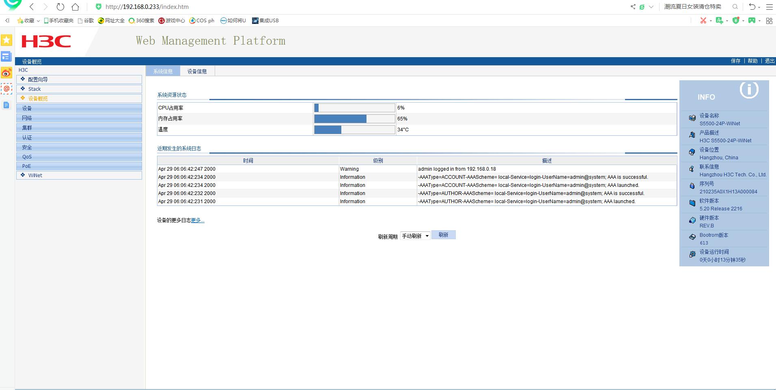Click the green game controller icon
Image resolution: width=776 pixels, height=390 pixels.
pyautogui.click(x=752, y=20)
